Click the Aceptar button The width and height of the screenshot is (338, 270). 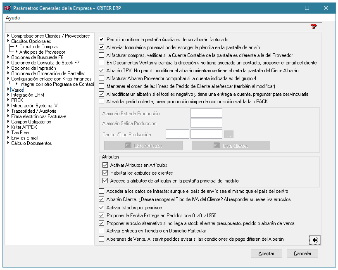[267, 253]
